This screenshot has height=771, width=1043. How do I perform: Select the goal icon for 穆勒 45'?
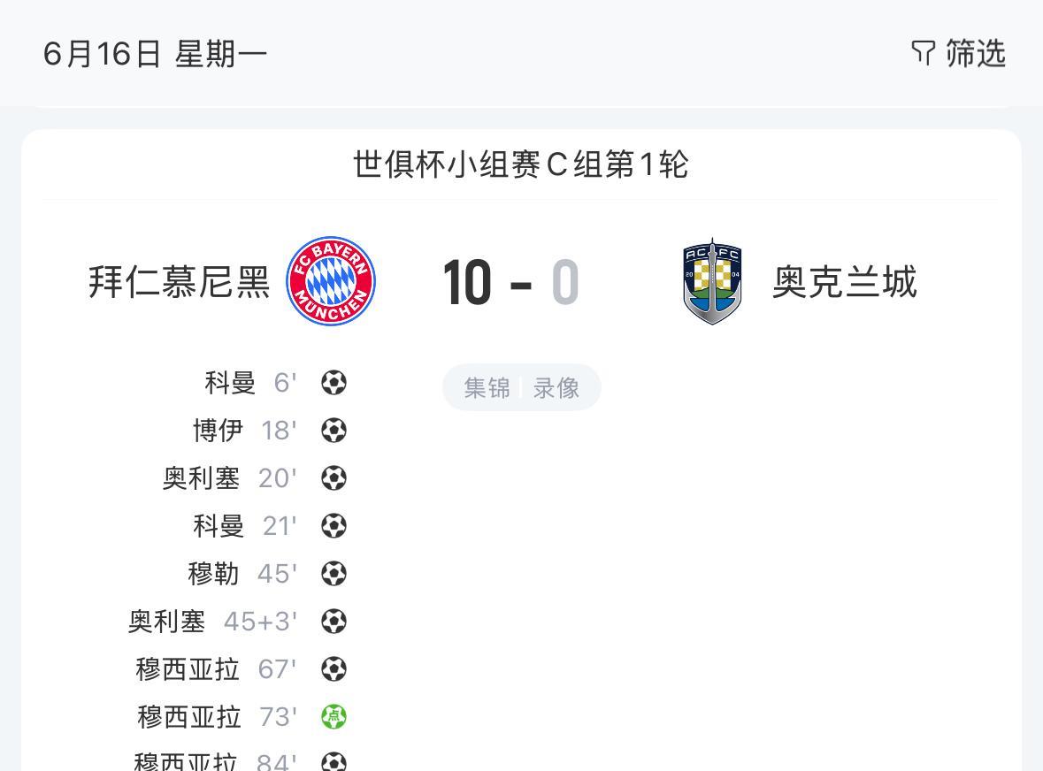[334, 574]
